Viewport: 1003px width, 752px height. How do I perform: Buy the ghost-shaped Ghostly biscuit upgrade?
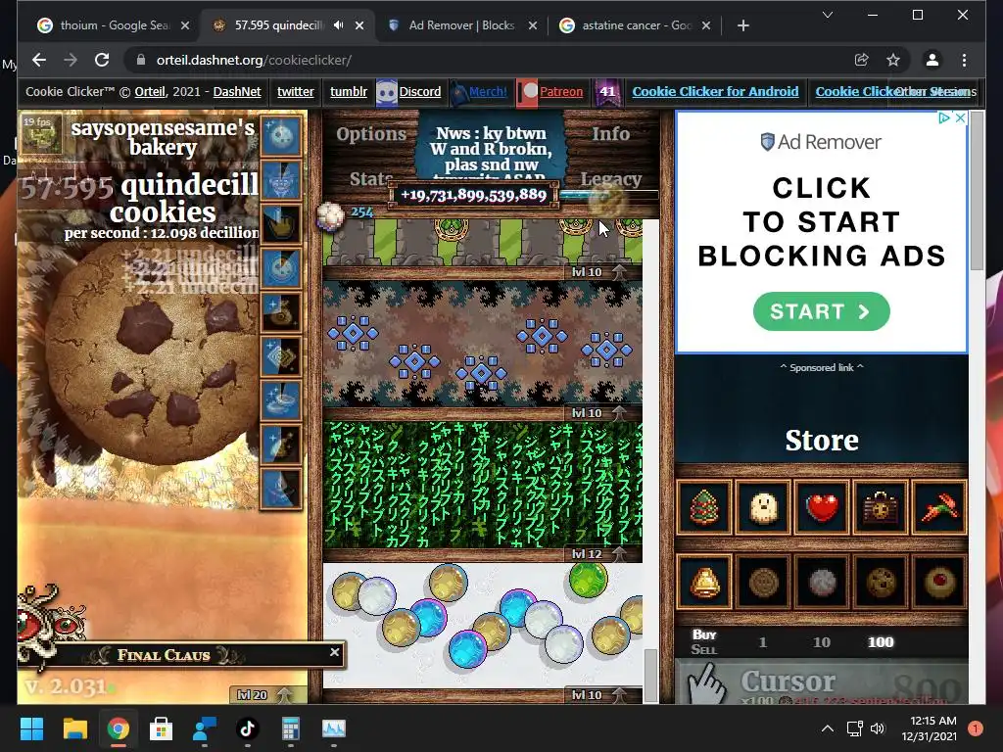click(x=763, y=508)
